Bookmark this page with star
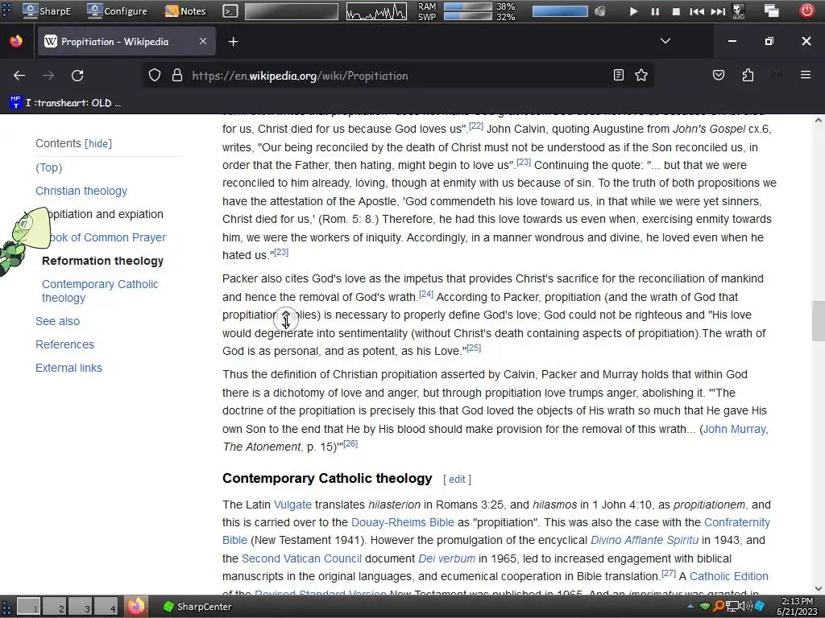The height and width of the screenshot is (618, 825). tap(641, 75)
